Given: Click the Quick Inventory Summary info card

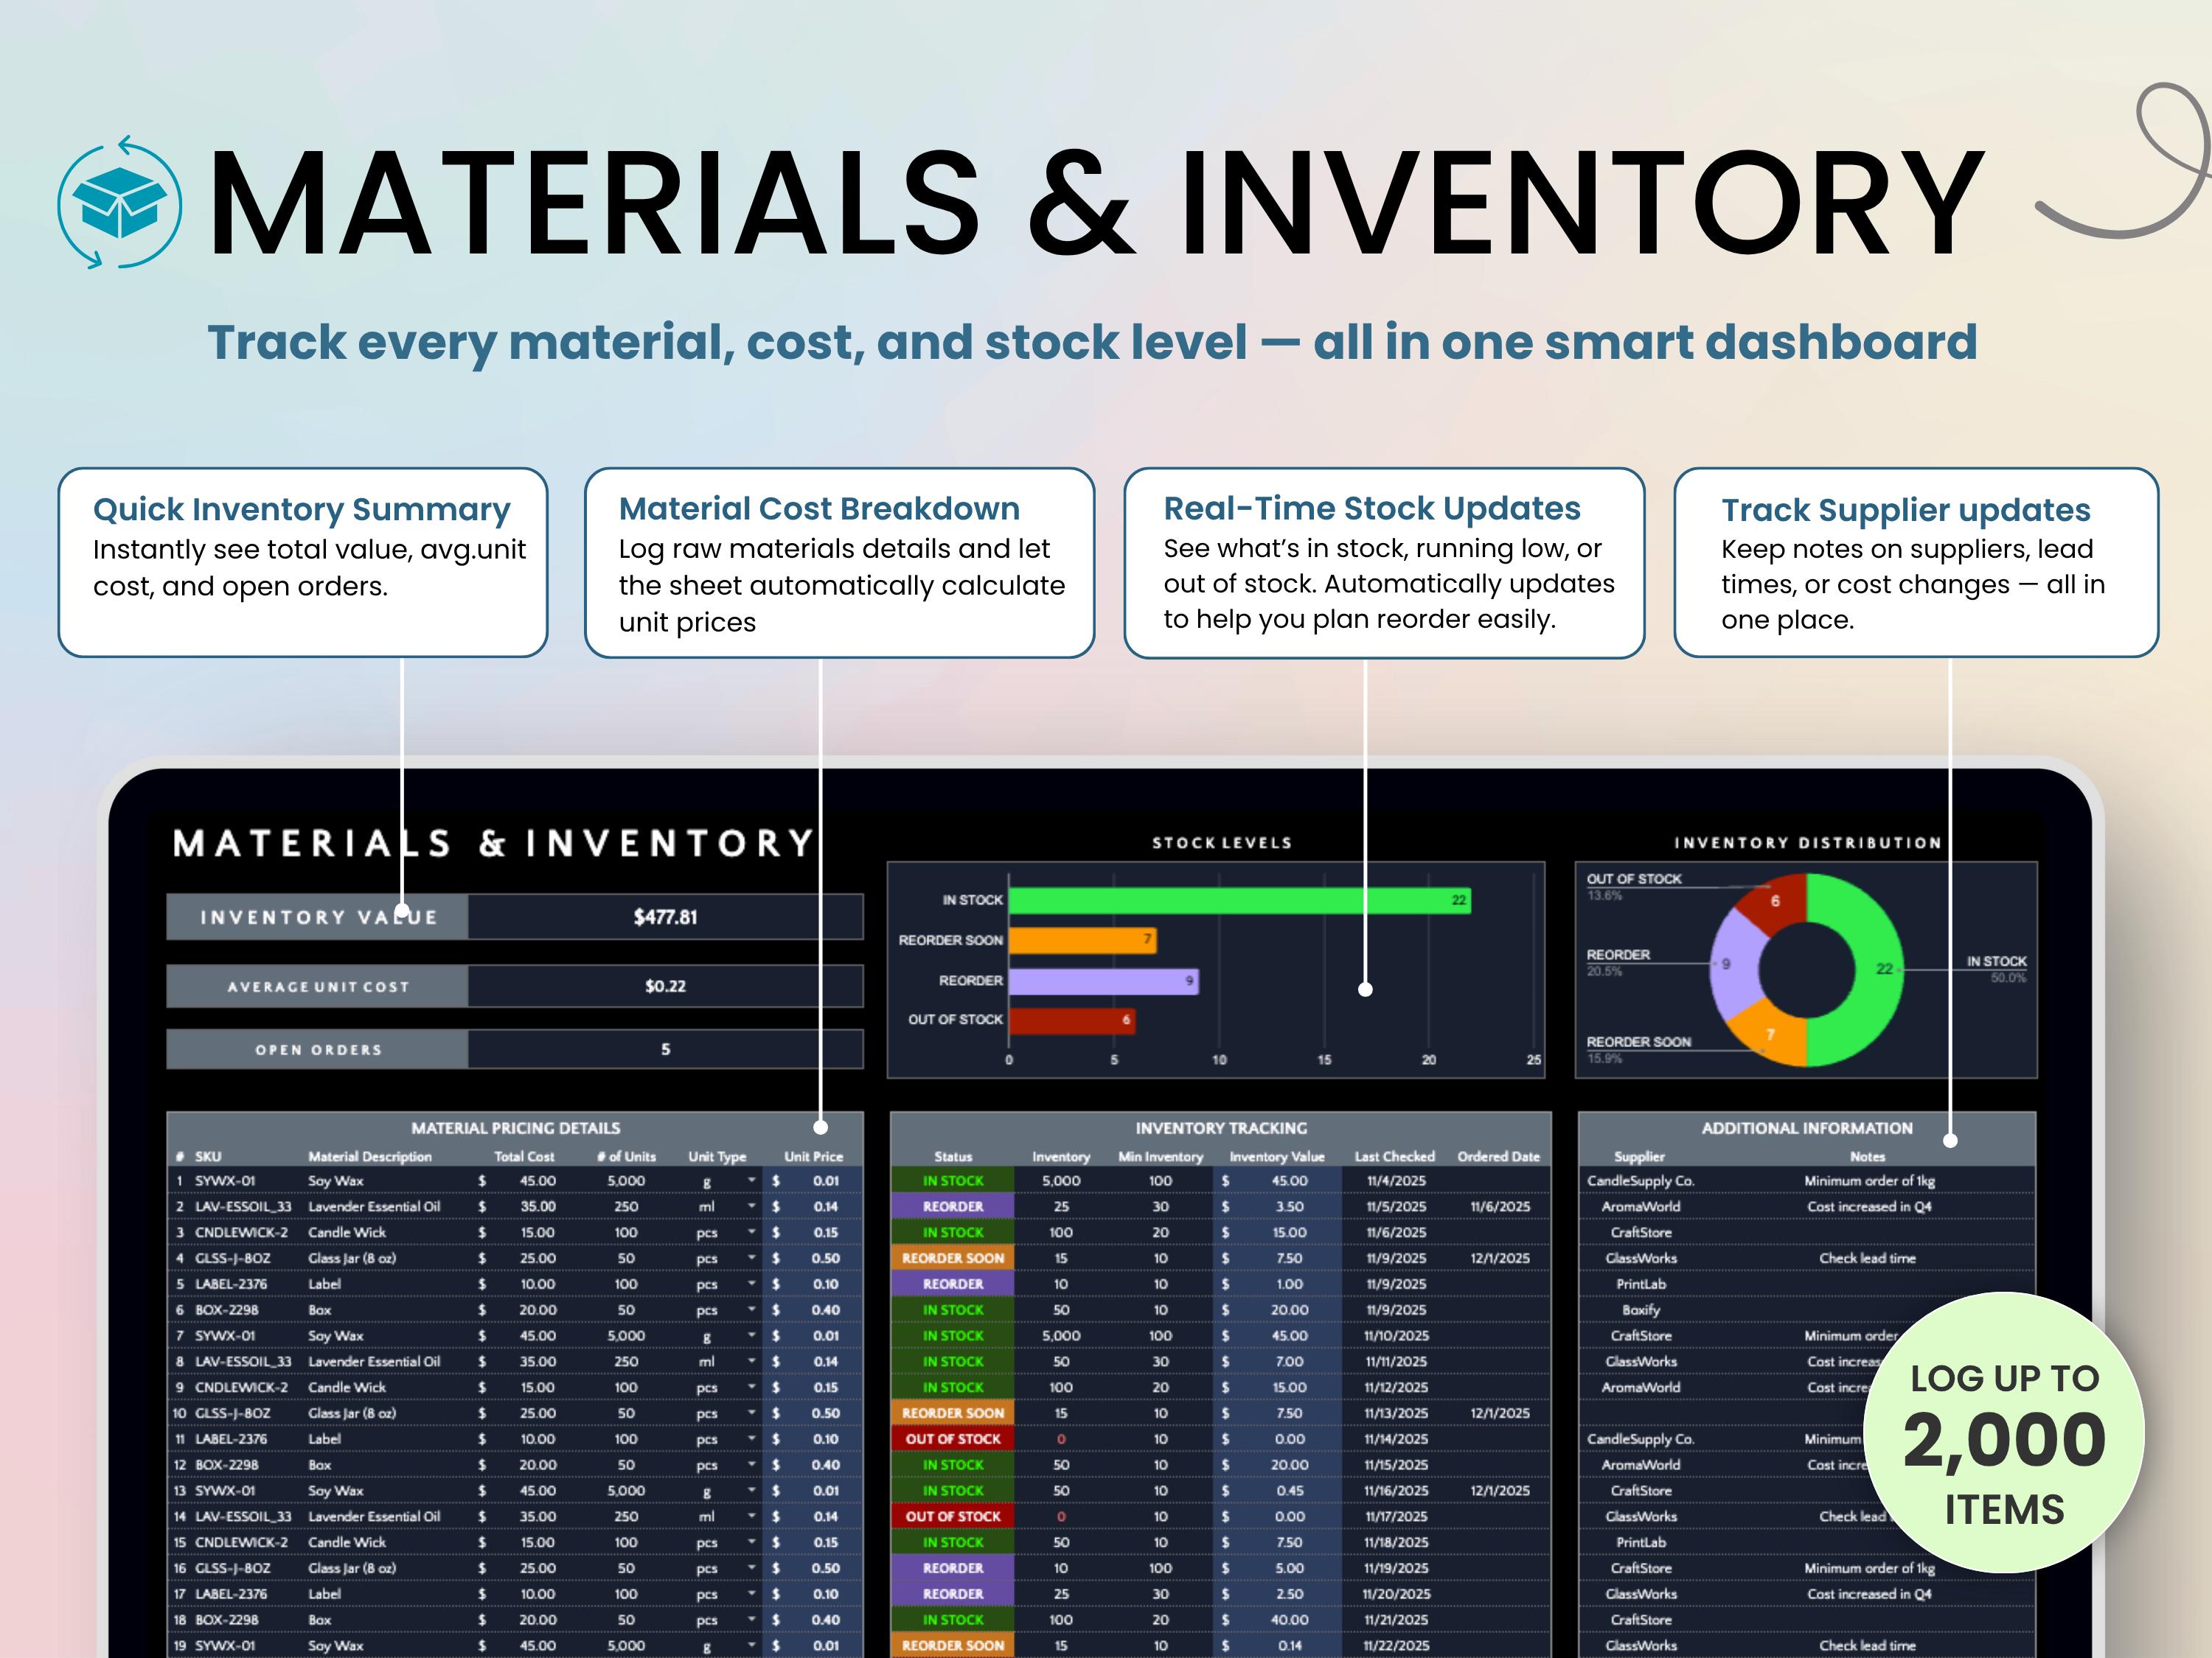Looking at the screenshot, I should (303, 563).
